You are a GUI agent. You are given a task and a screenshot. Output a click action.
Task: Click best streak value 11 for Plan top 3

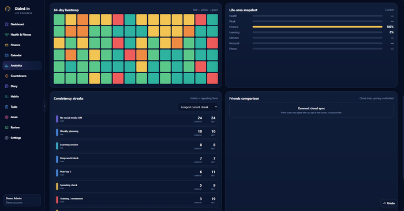pyautogui.click(x=214, y=172)
